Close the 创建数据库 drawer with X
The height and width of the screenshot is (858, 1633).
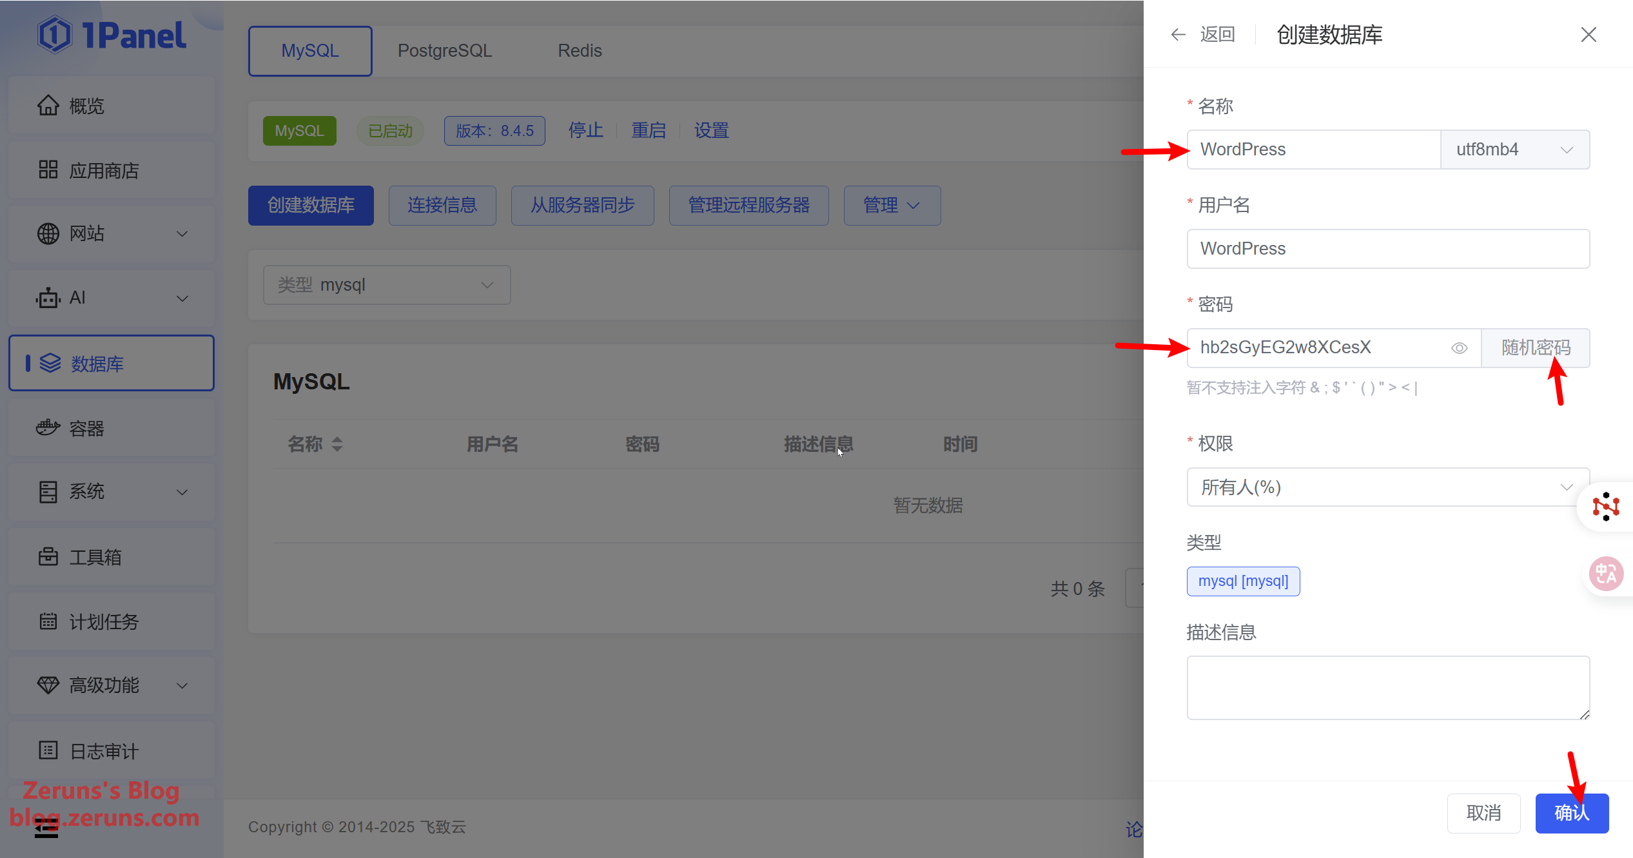1589,35
